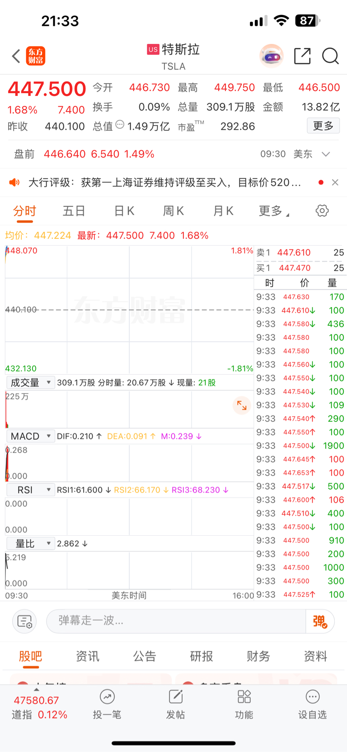
Task: Switch to 月K chart tab
Action: click(x=223, y=211)
